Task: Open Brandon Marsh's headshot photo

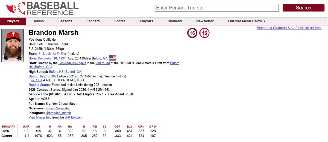Action: [13, 46]
